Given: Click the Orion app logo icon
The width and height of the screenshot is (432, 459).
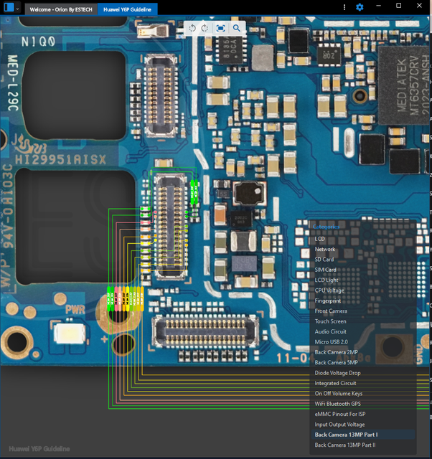Looking at the screenshot, I should coord(8,8).
